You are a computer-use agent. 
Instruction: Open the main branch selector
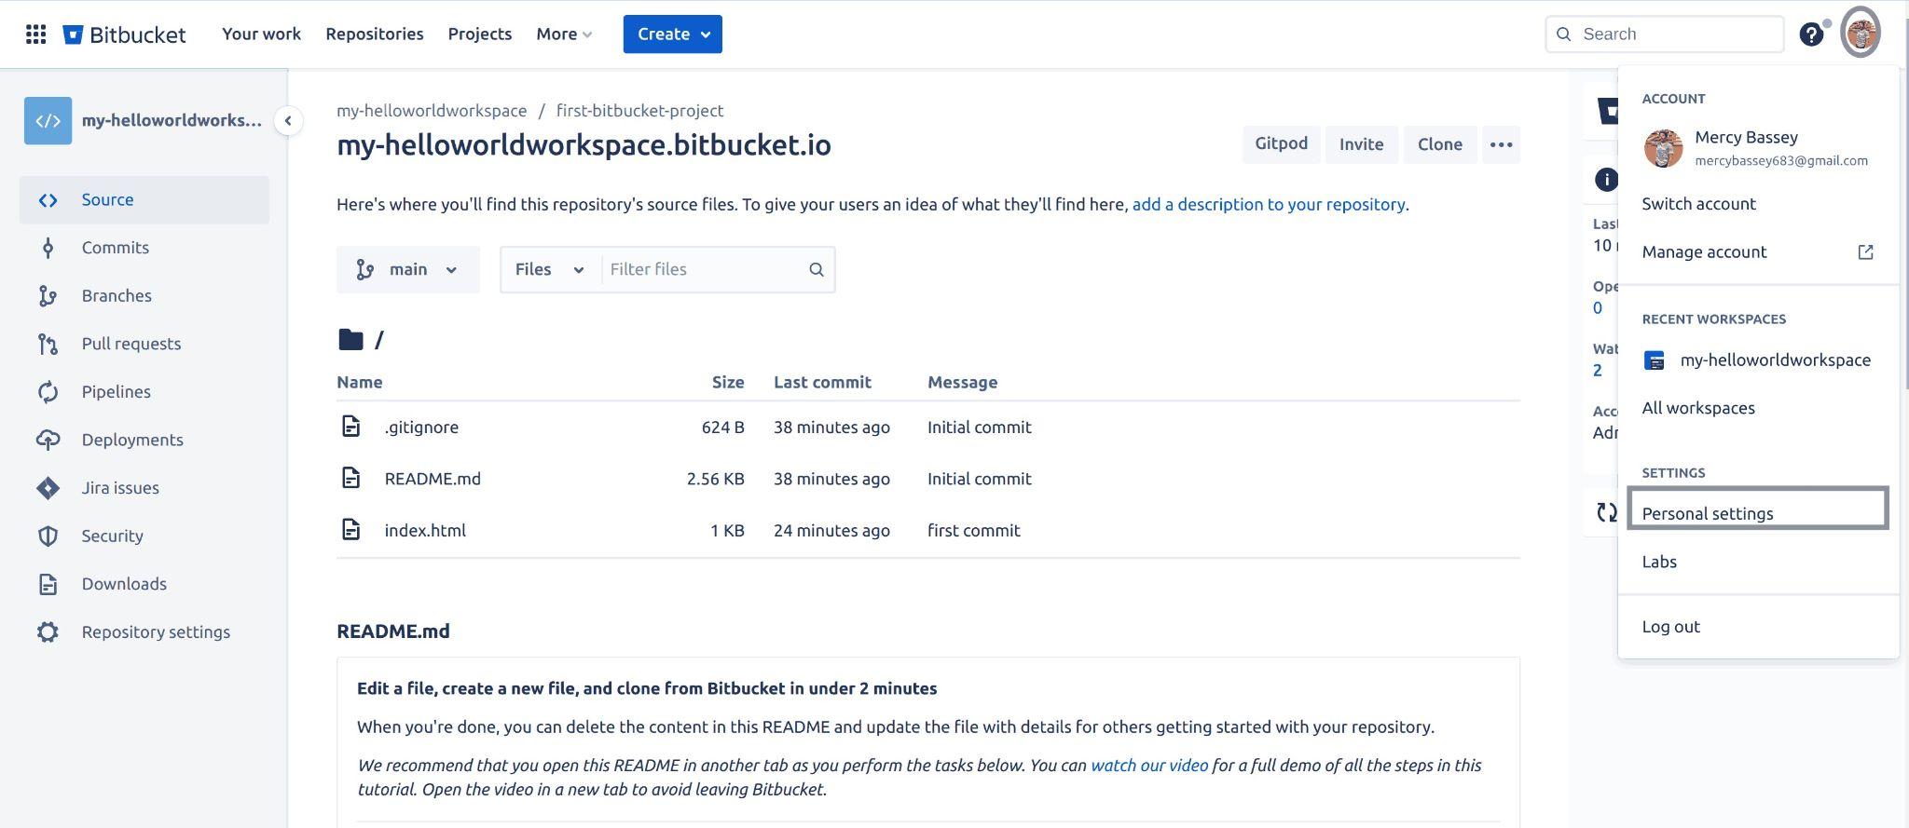pos(408,270)
